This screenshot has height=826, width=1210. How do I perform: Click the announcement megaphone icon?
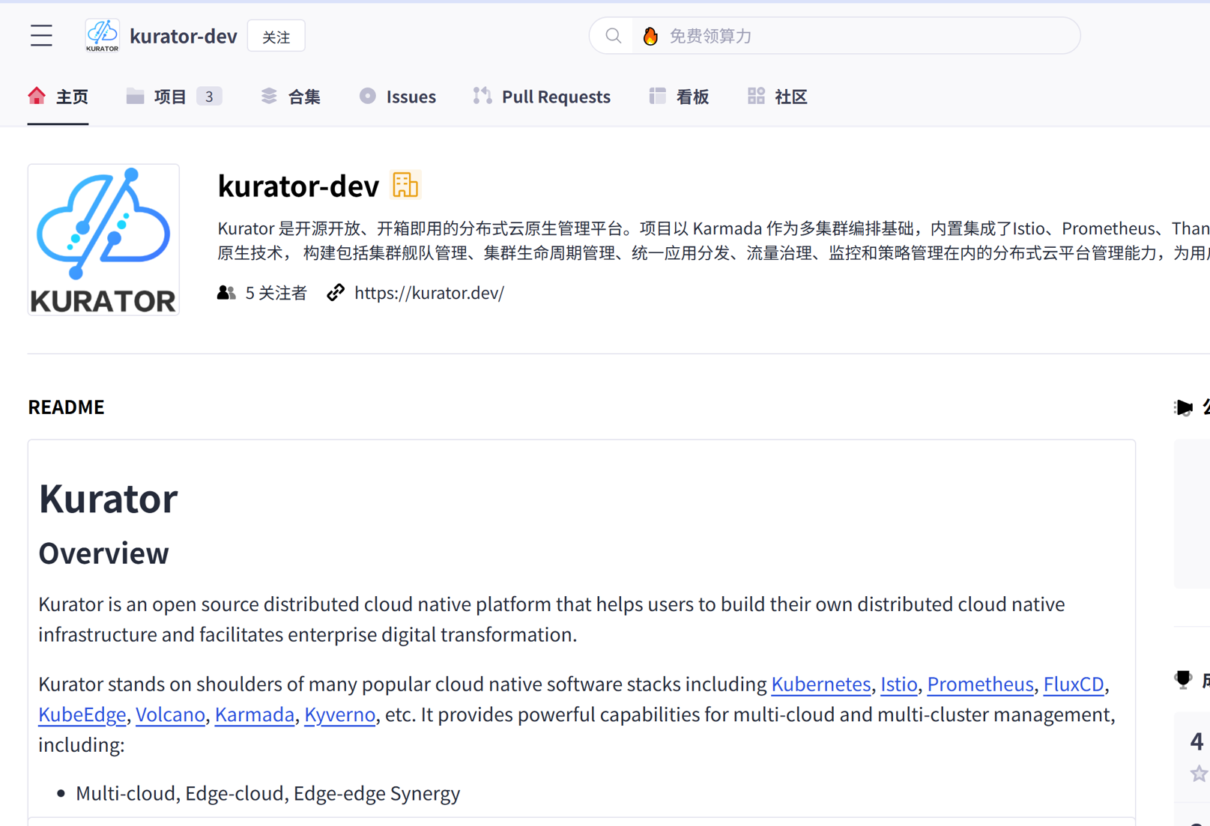pyautogui.click(x=1183, y=407)
